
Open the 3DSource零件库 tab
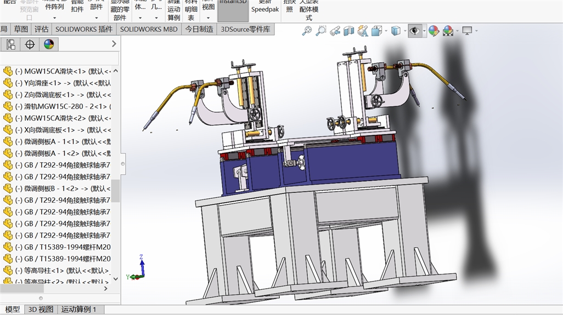click(245, 29)
